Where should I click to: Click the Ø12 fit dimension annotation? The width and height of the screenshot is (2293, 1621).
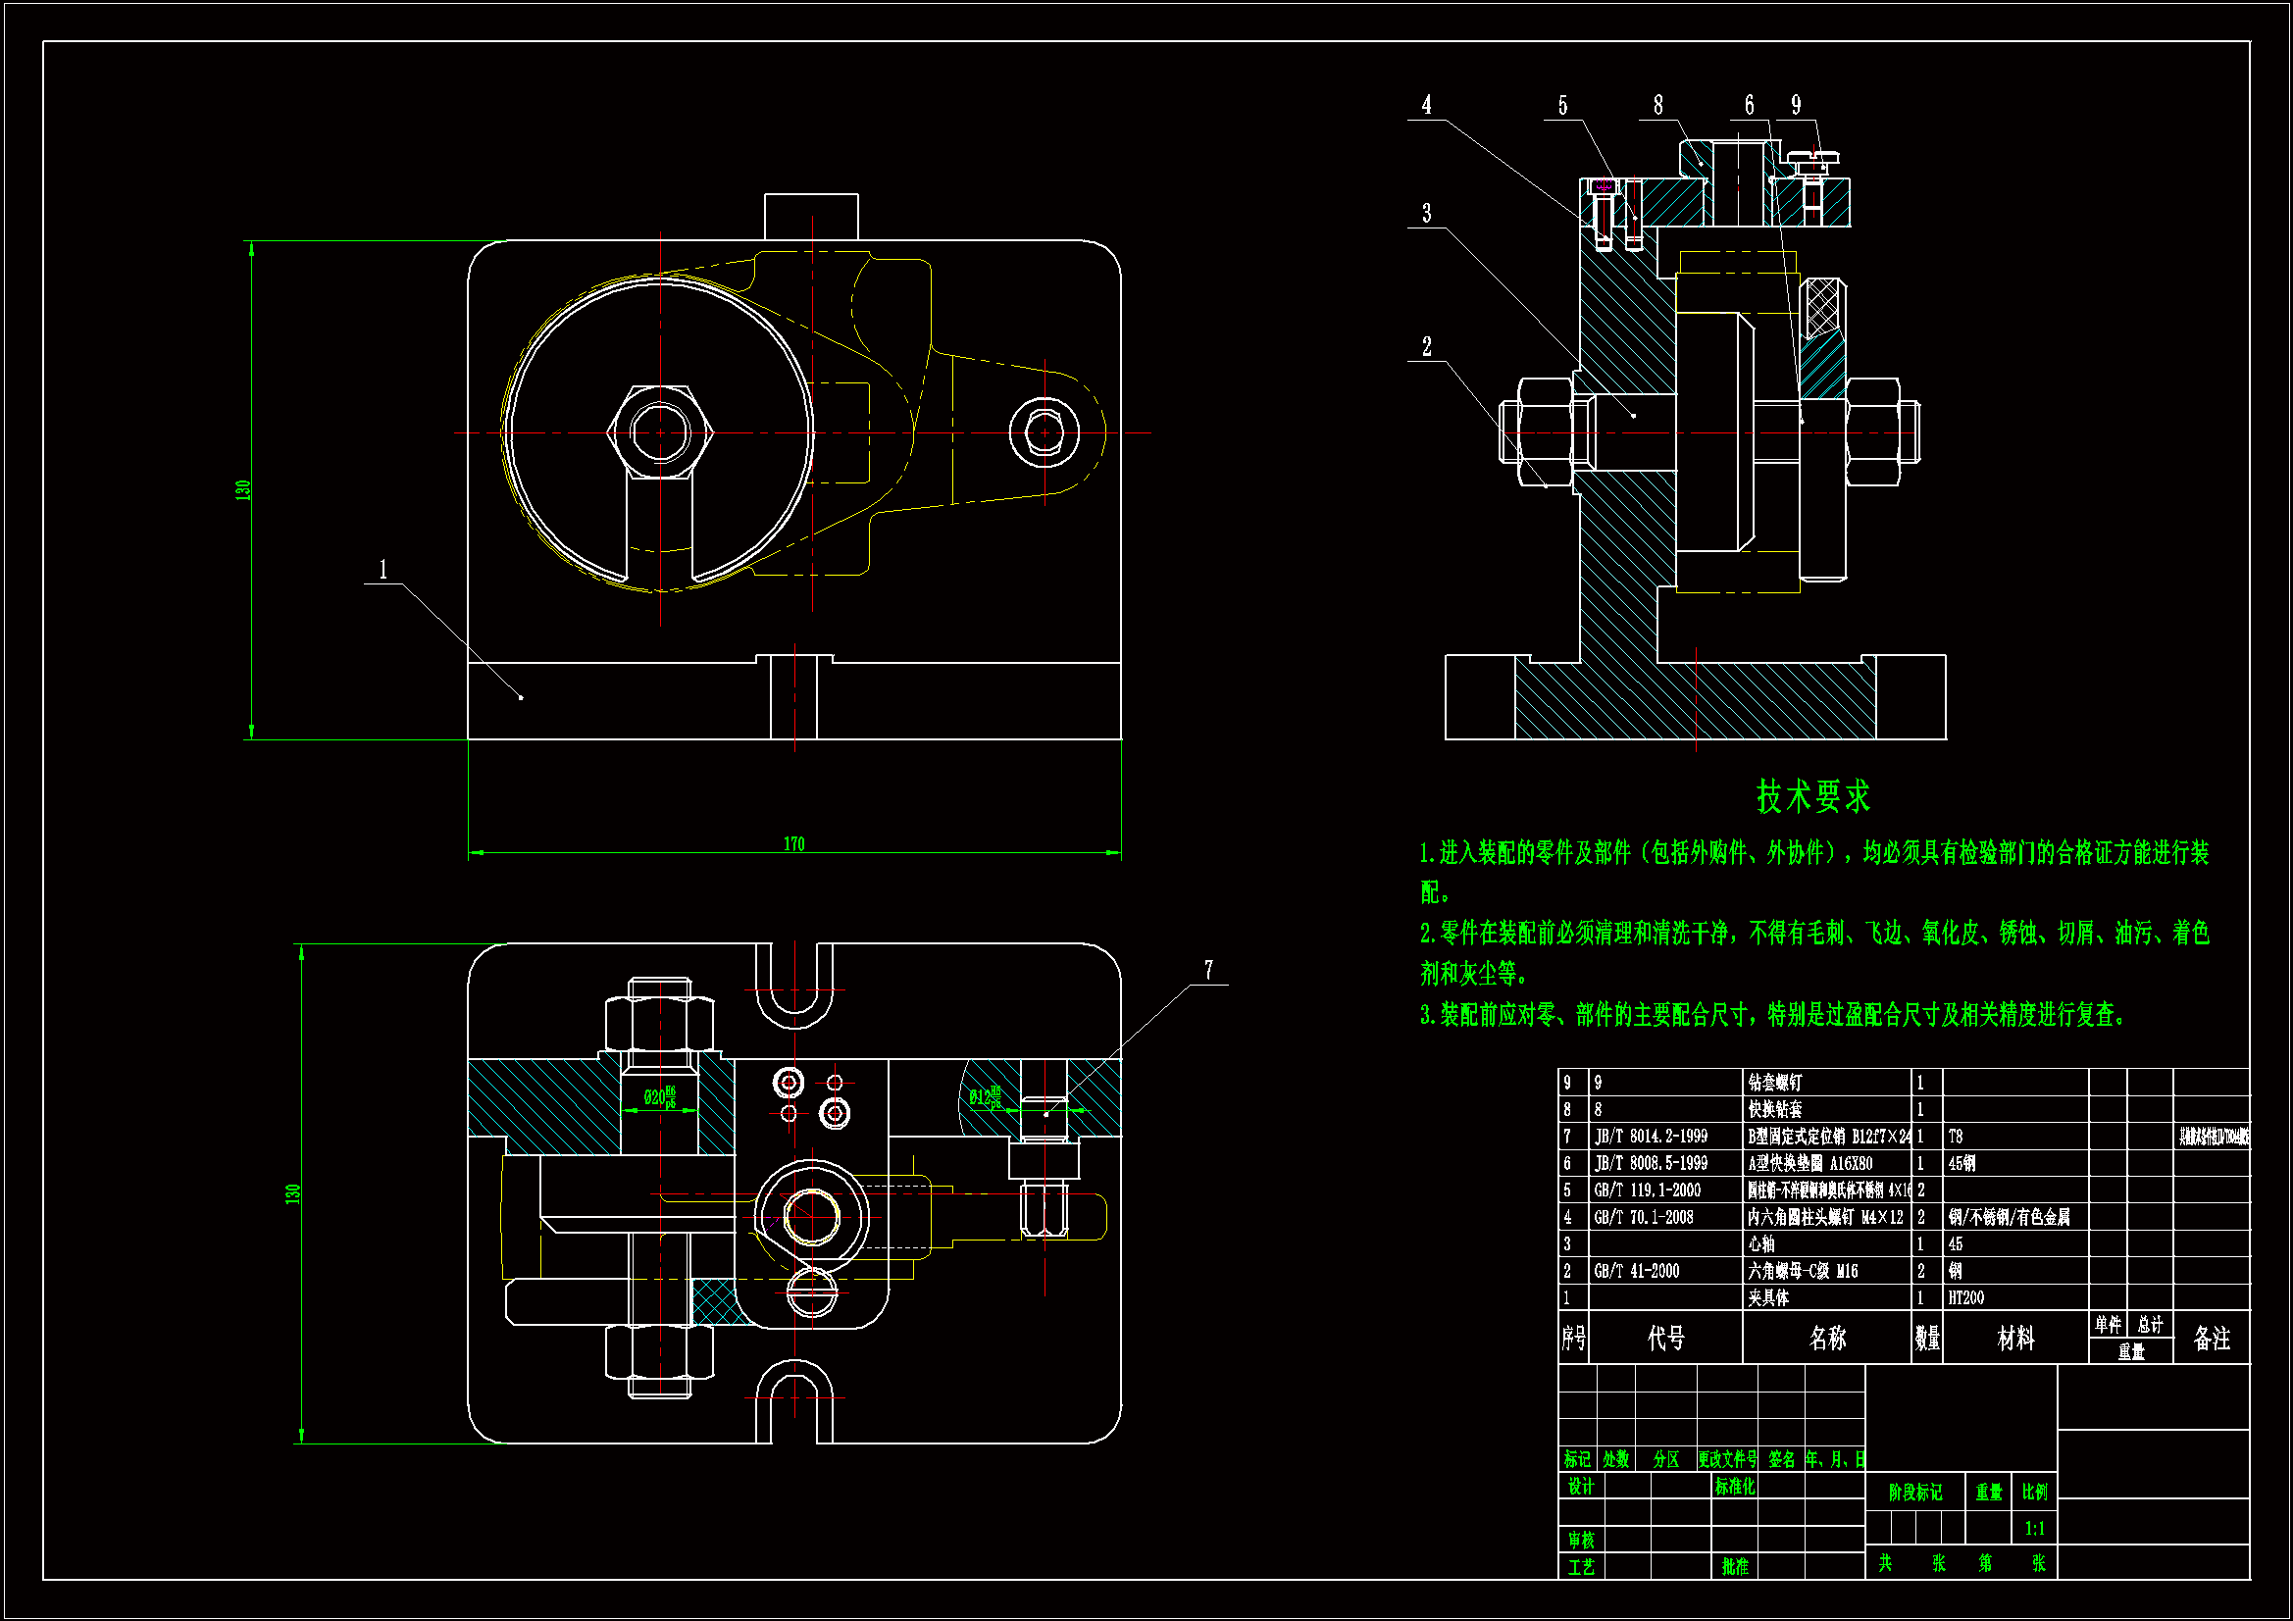(985, 1096)
